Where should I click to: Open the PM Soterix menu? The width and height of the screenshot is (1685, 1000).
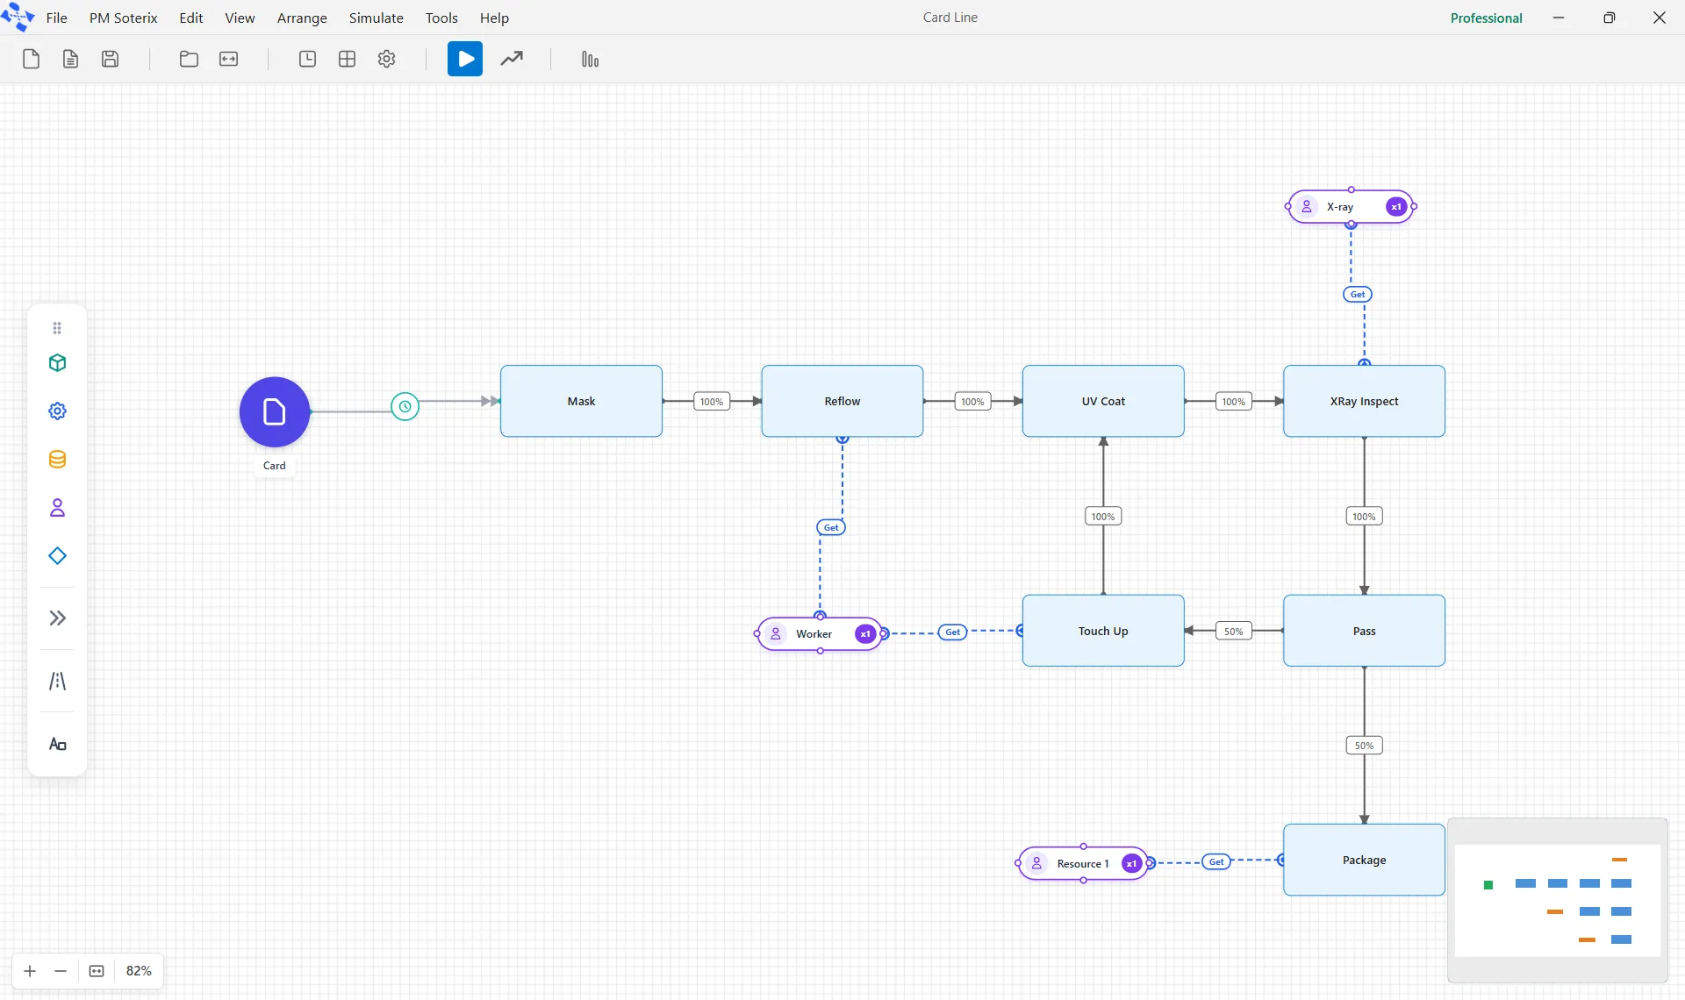point(123,18)
